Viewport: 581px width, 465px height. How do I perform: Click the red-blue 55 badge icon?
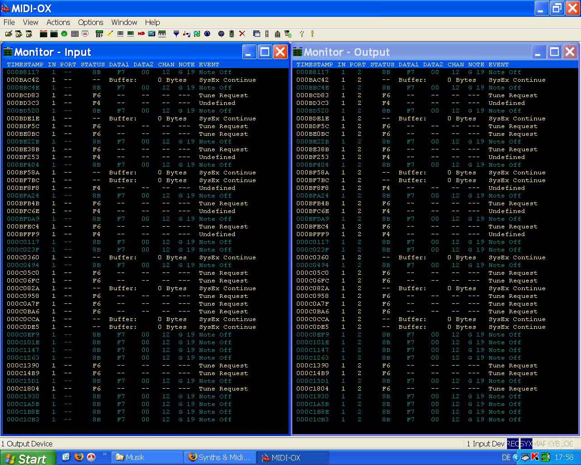85,34
